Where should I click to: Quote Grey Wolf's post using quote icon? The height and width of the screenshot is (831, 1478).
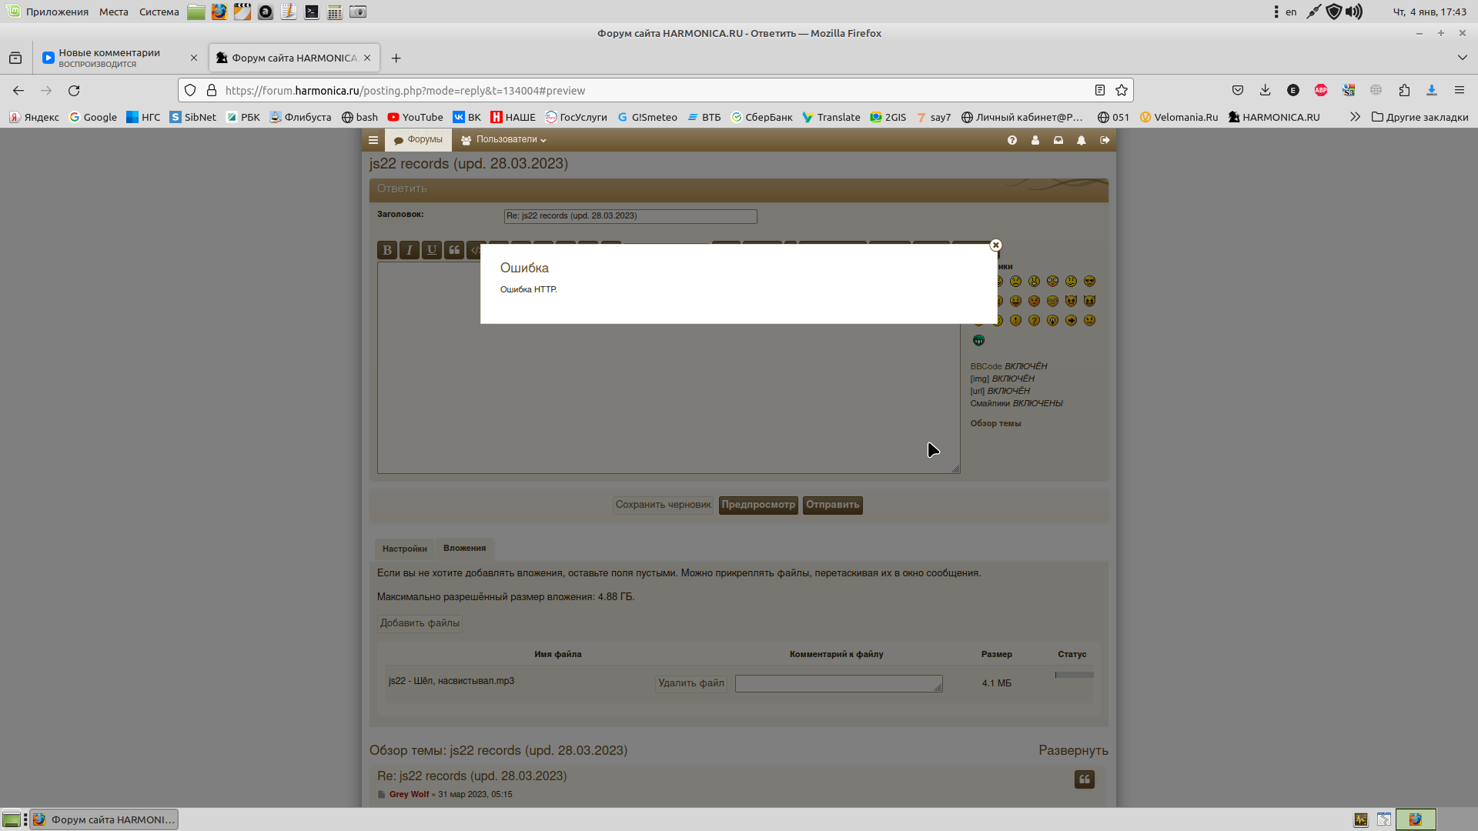[x=1084, y=779]
